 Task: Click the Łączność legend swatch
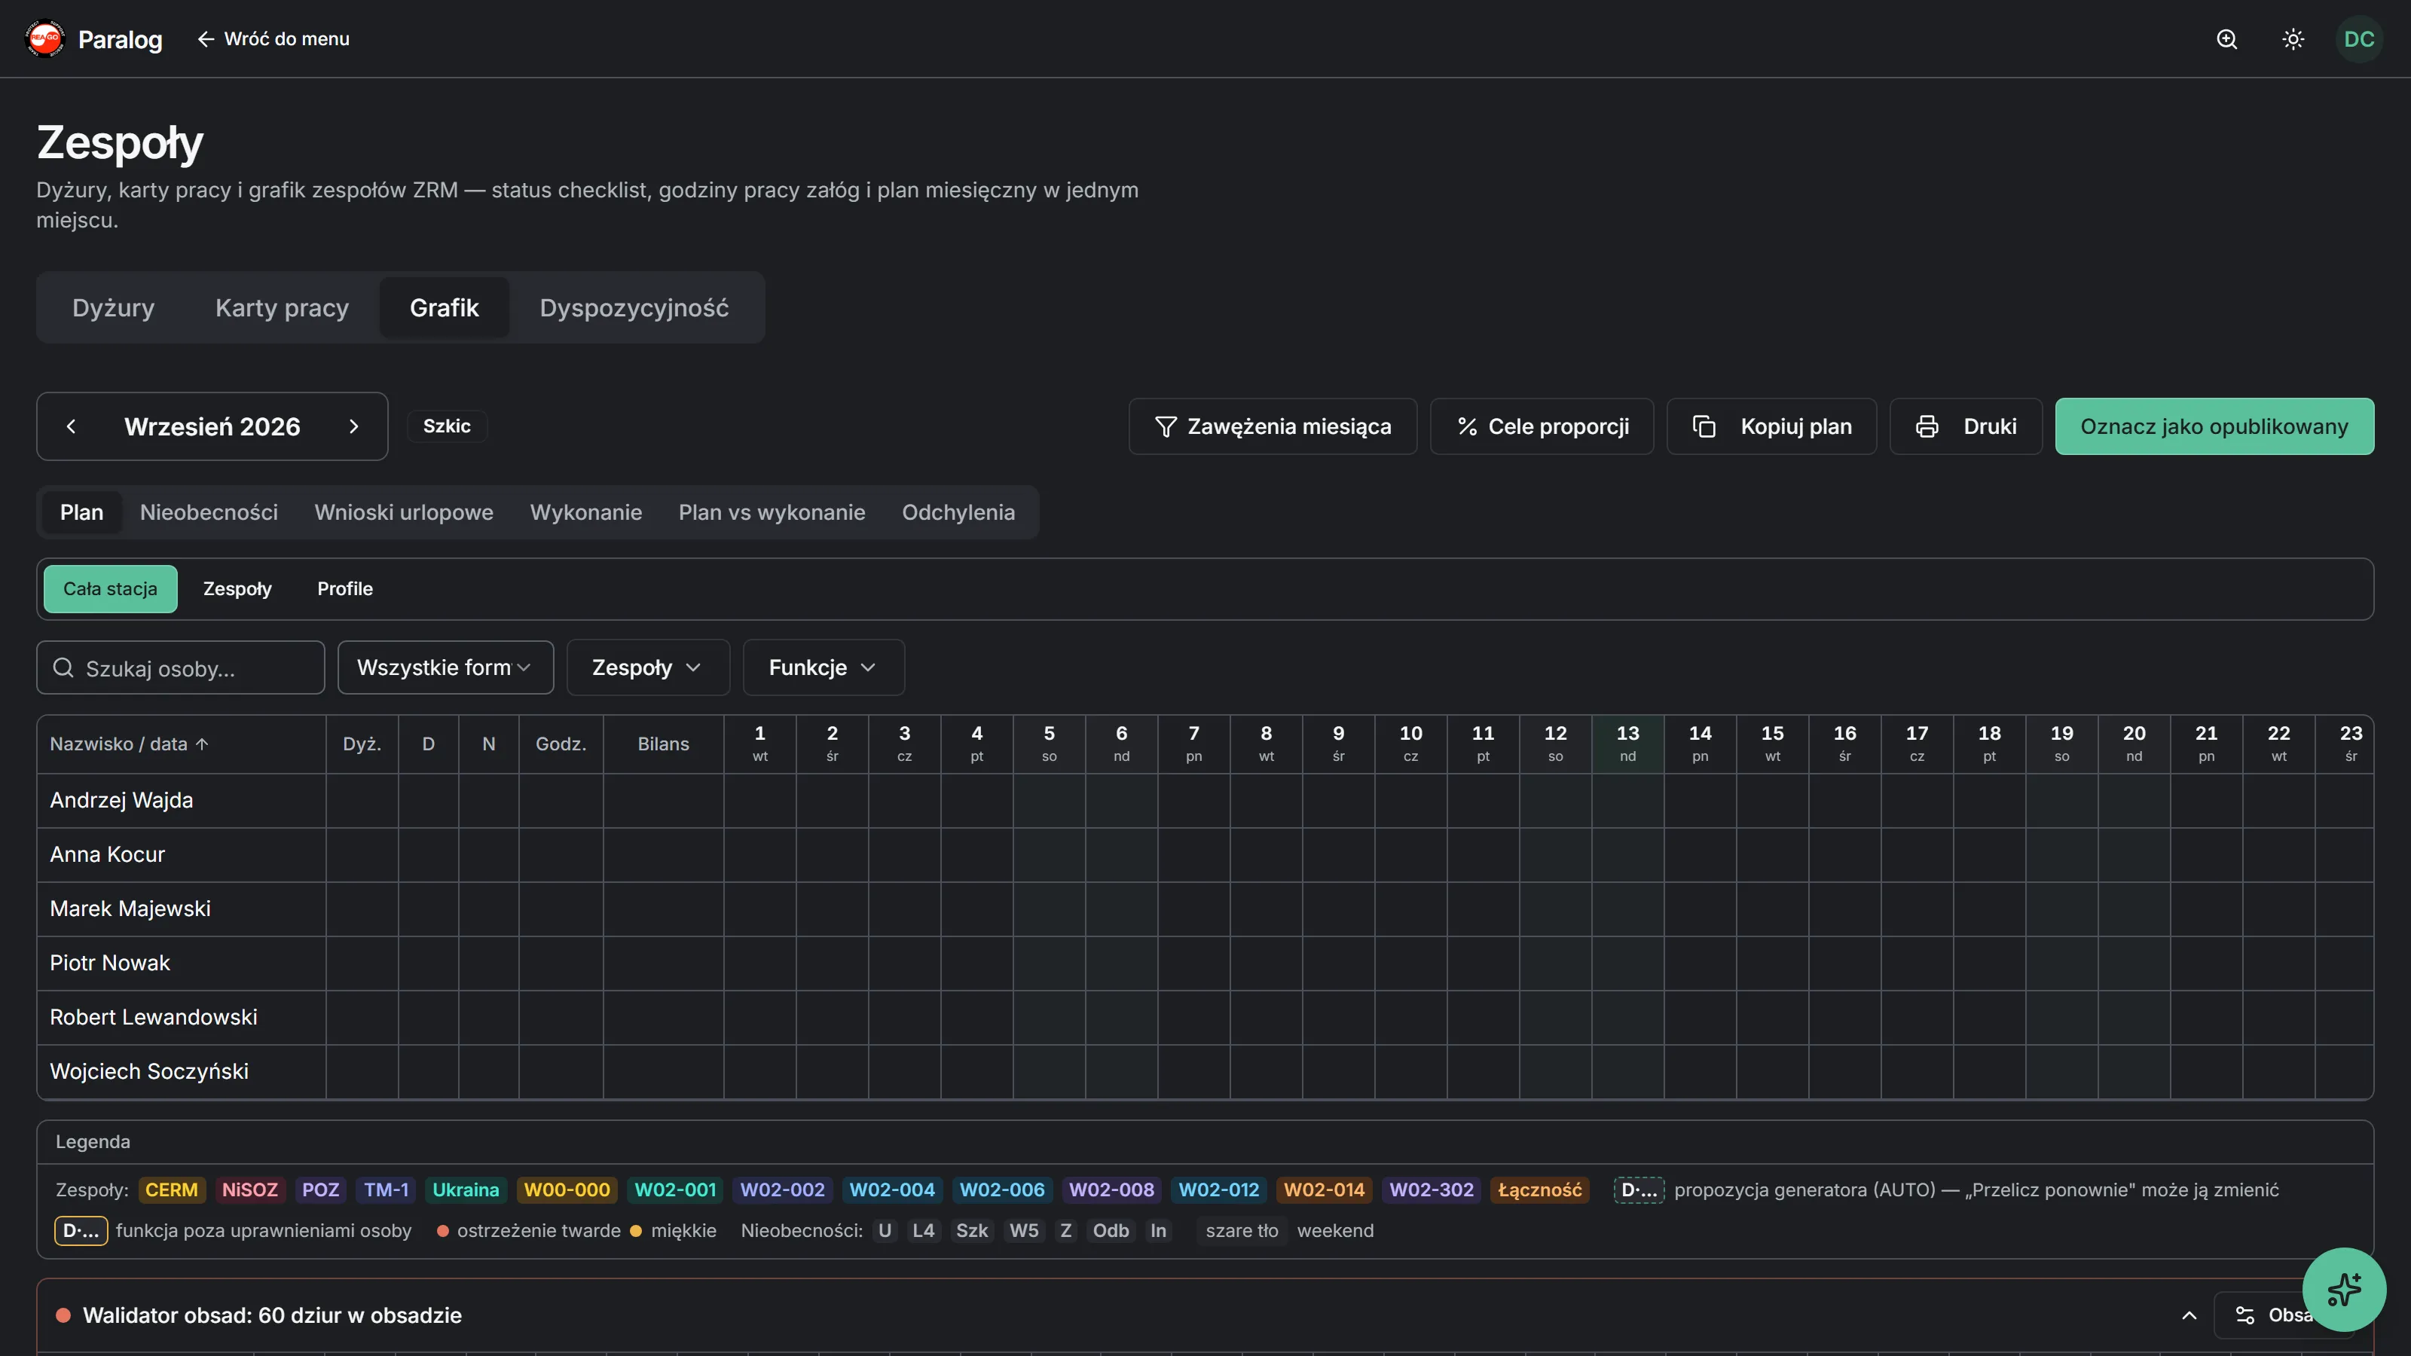1539,1190
